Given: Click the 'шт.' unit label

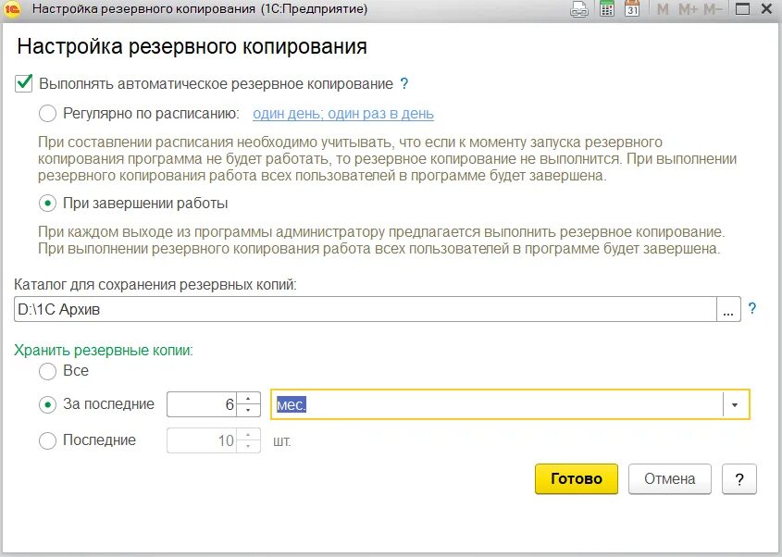Looking at the screenshot, I should tap(281, 441).
